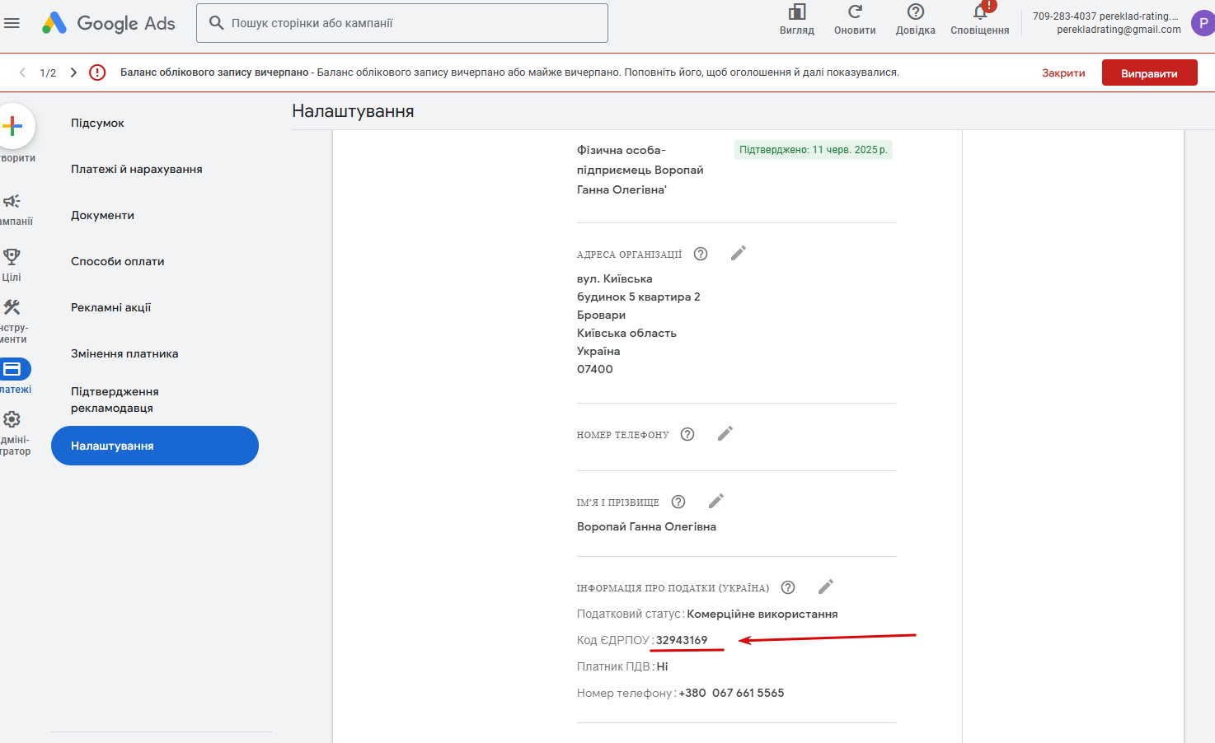Show help for Адреса організації

point(701,254)
